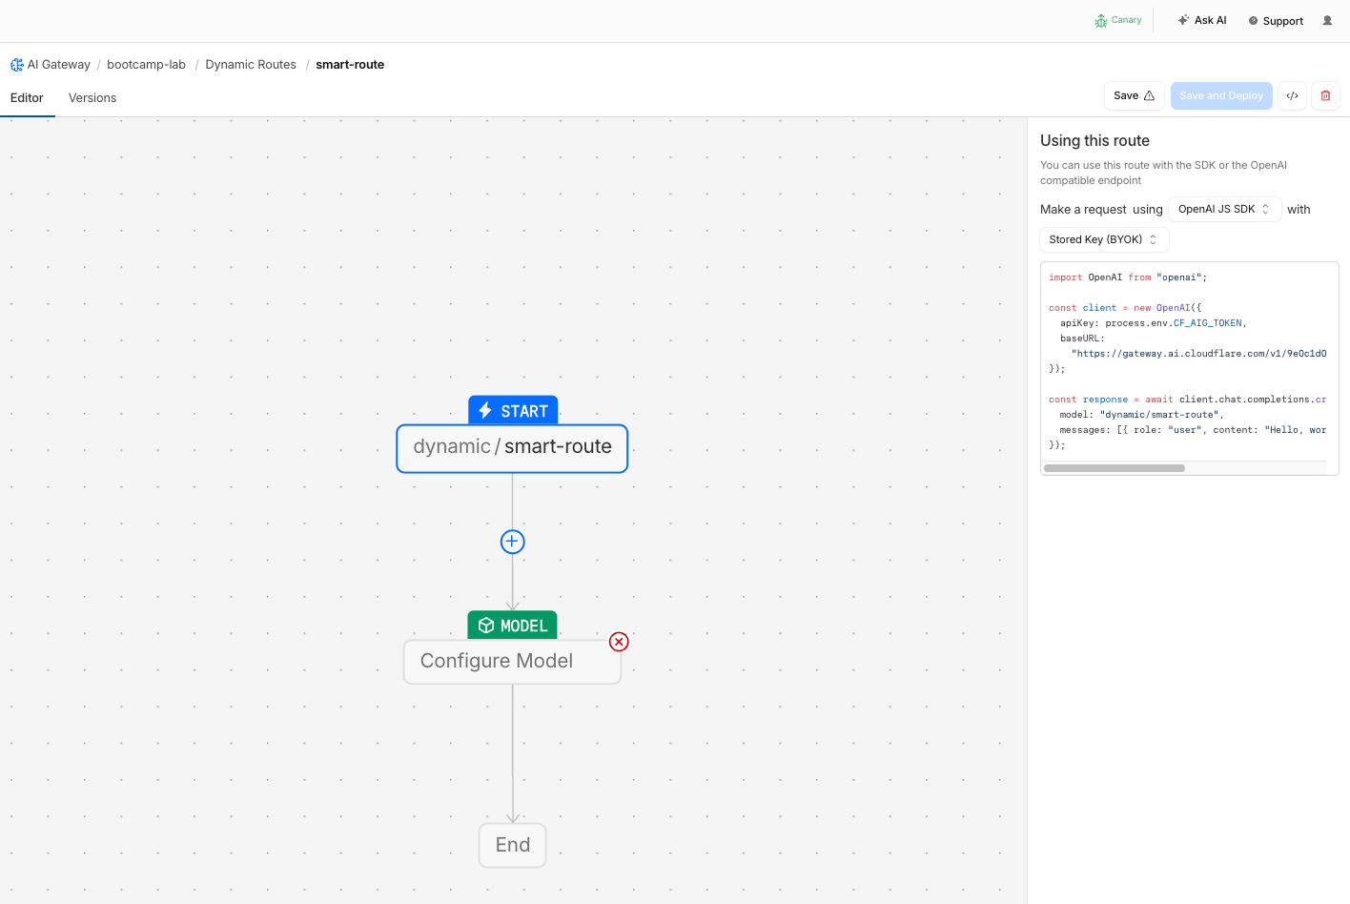Open bootcamp-lab breadcrumb link

[x=146, y=65]
